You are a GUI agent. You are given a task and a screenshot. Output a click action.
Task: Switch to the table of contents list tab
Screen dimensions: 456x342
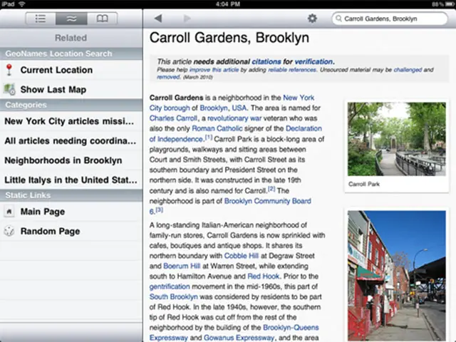pos(41,19)
